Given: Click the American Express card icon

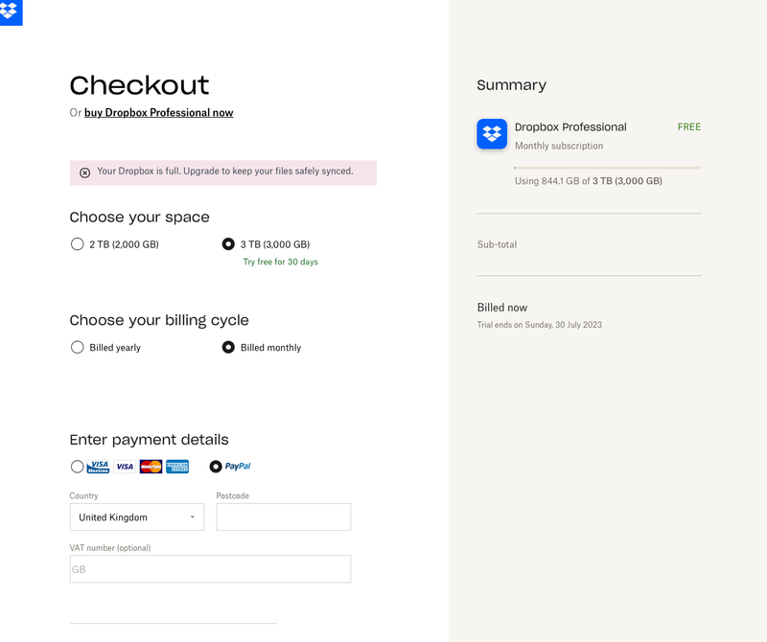Looking at the screenshot, I should pos(177,467).
